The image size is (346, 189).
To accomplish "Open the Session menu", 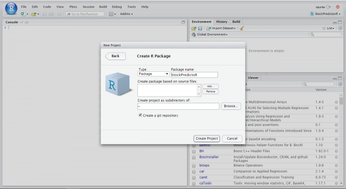I will [88, 7].
